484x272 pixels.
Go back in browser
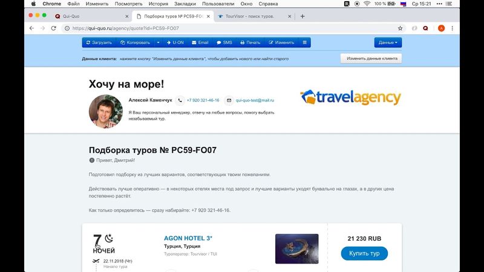[x=31, y=28]
